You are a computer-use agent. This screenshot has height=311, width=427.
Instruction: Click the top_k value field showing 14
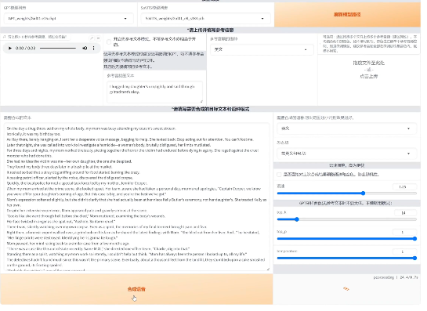[404, 213]
